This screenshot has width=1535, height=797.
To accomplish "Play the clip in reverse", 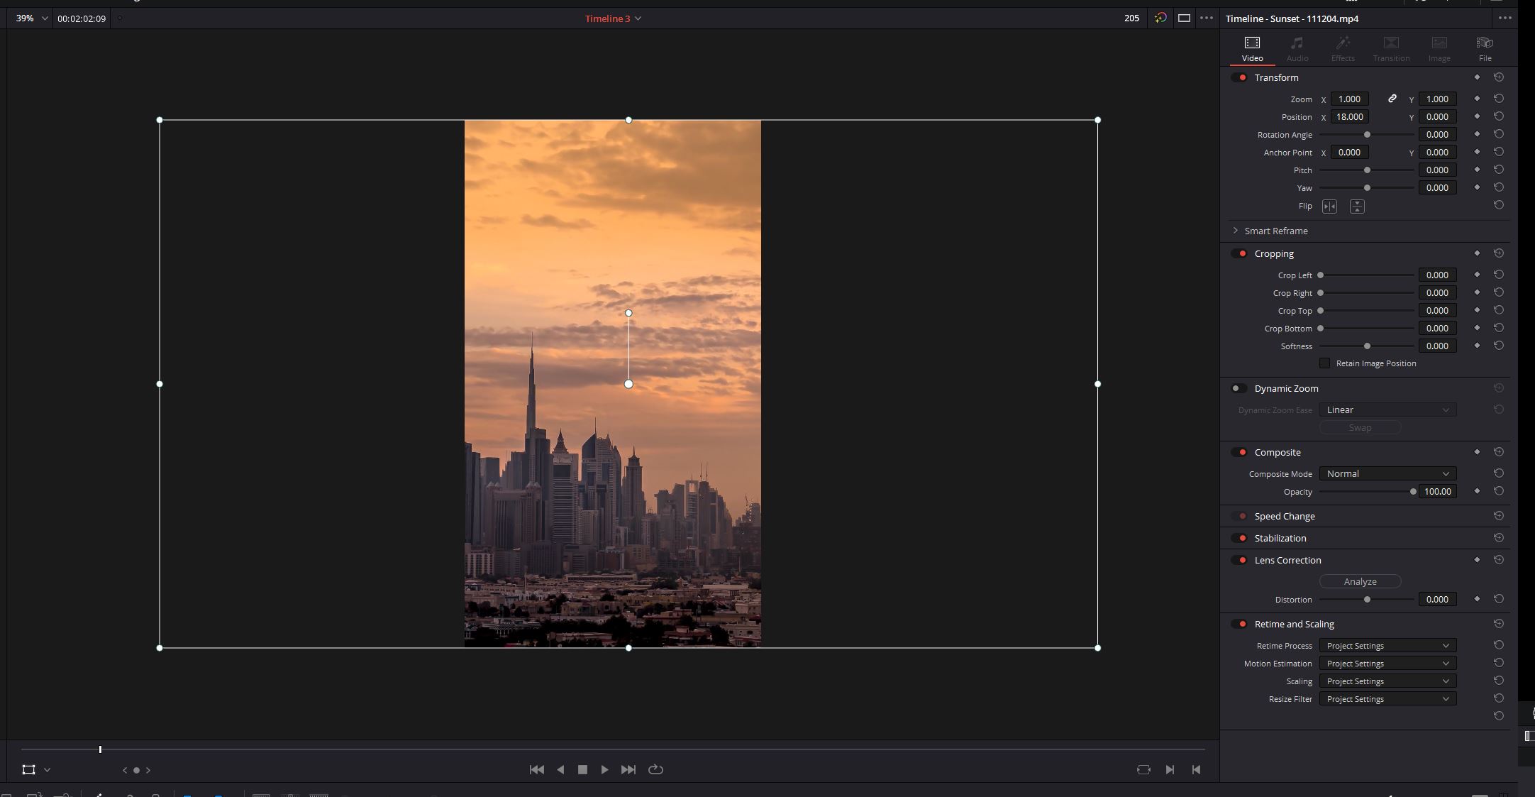I will (560, 769).
